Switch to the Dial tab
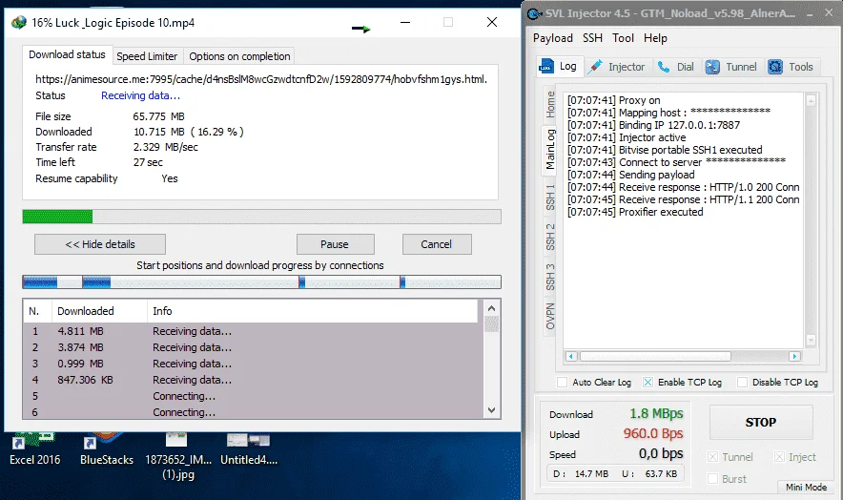This screenshot has width=843, height=500. tap(676, 67)
